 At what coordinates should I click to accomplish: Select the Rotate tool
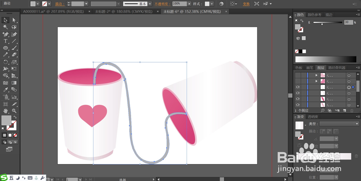click(5, 62)
